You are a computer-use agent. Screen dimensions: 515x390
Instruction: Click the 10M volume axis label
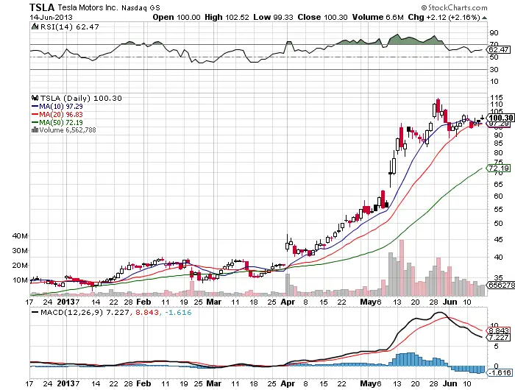pos(20,280)
